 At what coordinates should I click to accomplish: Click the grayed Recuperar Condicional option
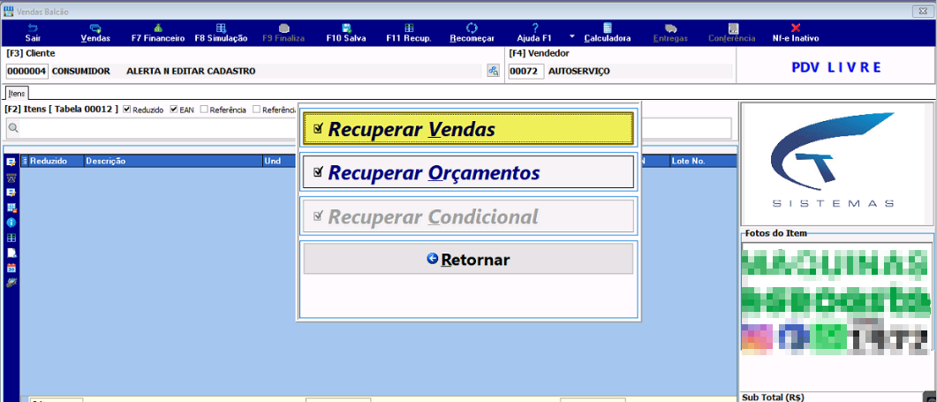tap(468, 216)
